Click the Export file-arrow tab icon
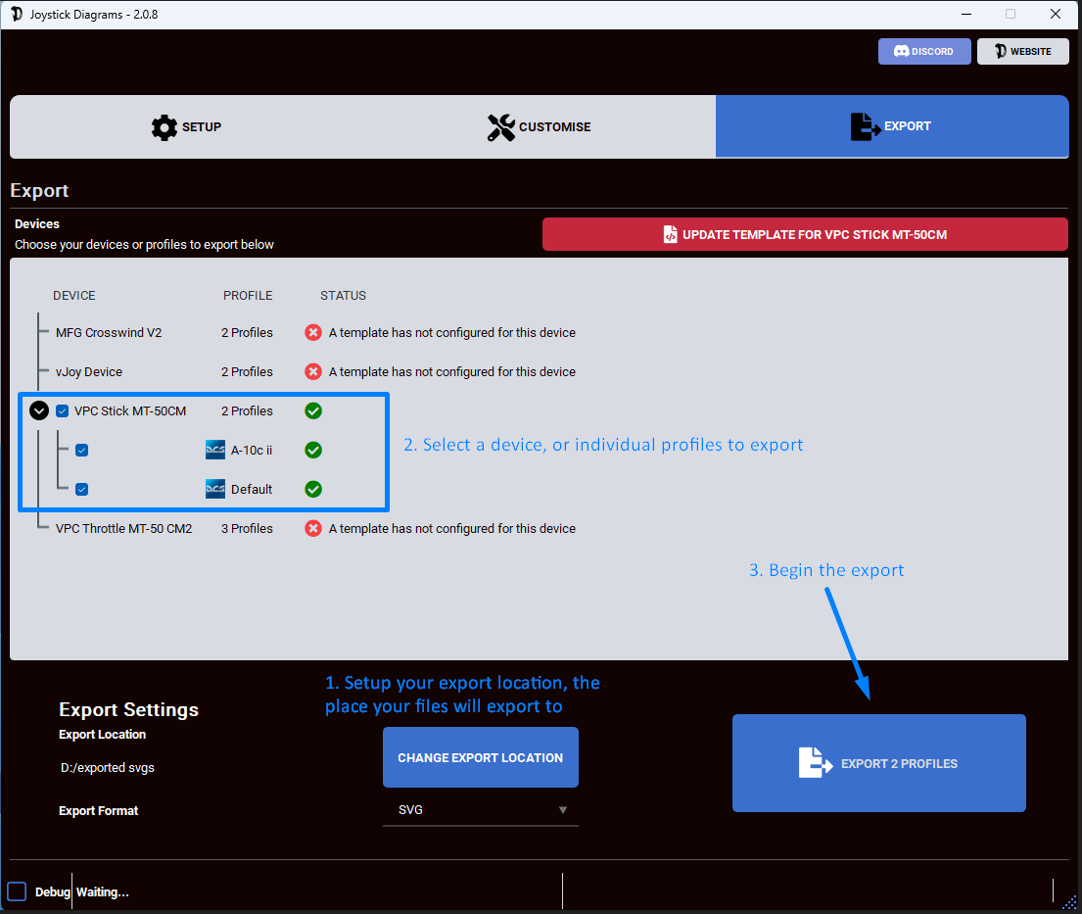The image size is (1082, 914). pyautogui.click(x=866, y=127)
